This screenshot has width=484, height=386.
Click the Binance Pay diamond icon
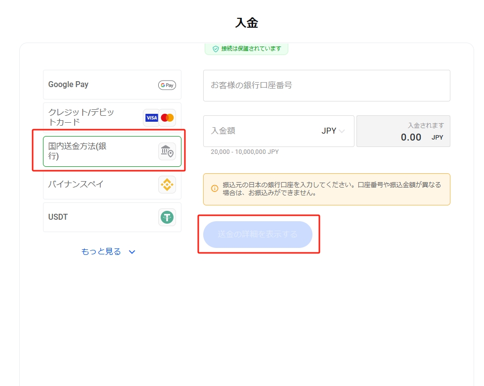(167, 185)
